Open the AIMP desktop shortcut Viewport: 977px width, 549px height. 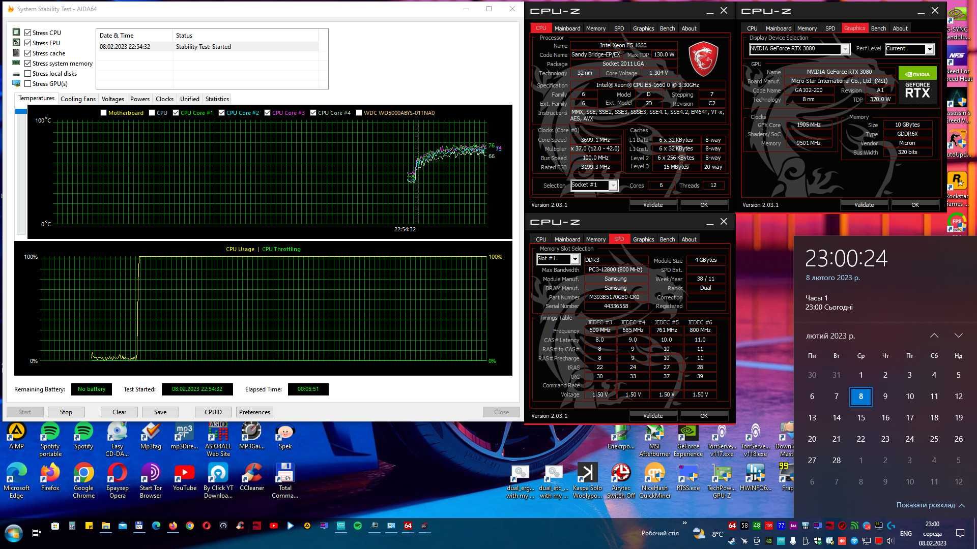coord(16,436)
